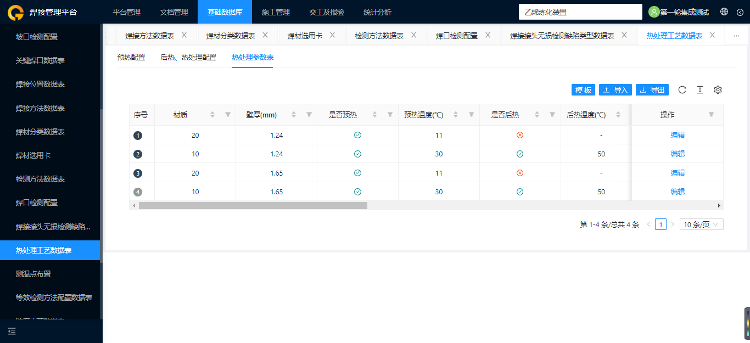The image size is (750, 343).
Task: Select the 热处理参数表 sub-tab
Action: [x=253, y=57]
